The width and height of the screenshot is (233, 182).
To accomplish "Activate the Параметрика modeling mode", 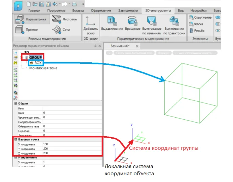I will pyautogui.click(x=32, y=19).
